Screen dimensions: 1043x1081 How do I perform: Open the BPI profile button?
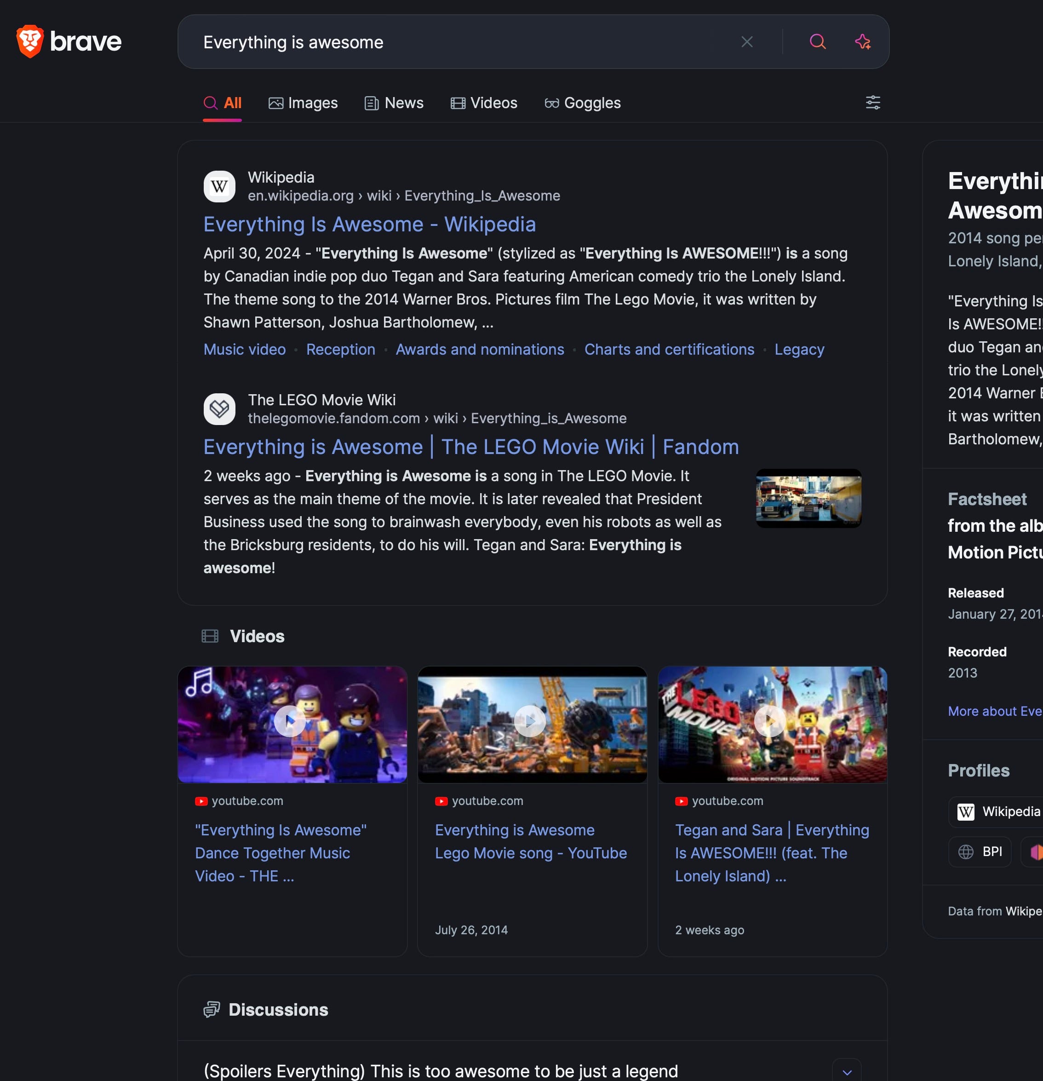980,851
